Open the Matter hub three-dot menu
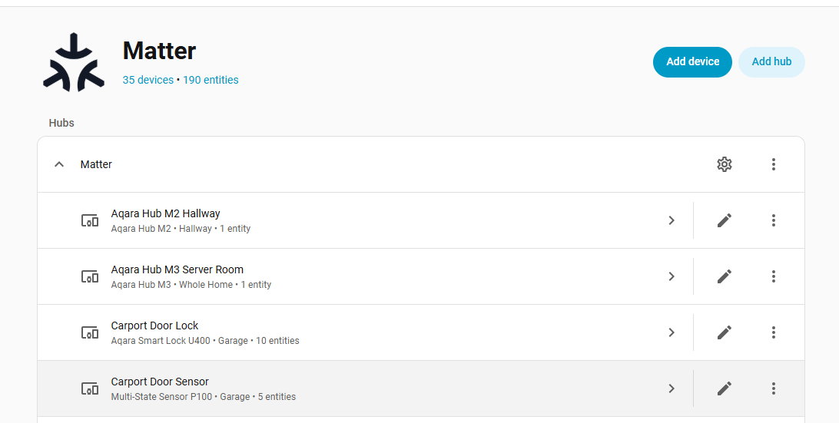The width and height of the screenshot is (839, 423). pos(773,164)
